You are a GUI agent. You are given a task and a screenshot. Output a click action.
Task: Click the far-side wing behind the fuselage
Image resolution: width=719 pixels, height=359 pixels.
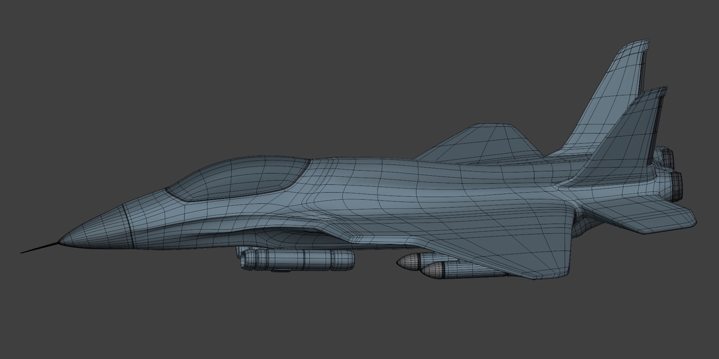(x=479, y=142)
